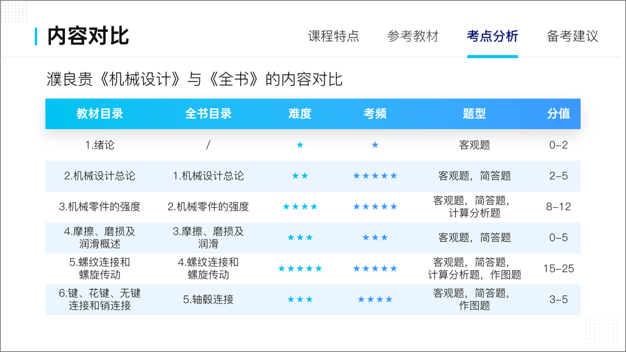626x352 pixels.
Task: Select the 考点分析 tab
Action: [492, 36]
